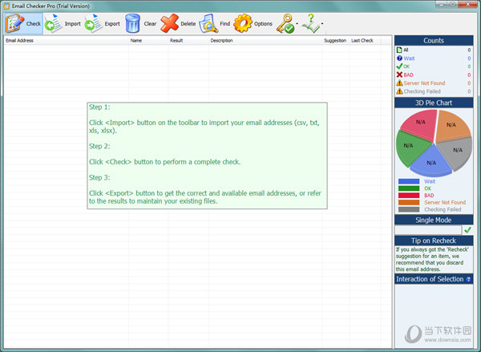This screenshot has width=481, height=352.
Task: Click the key registration icon
Action: (285, 23)
